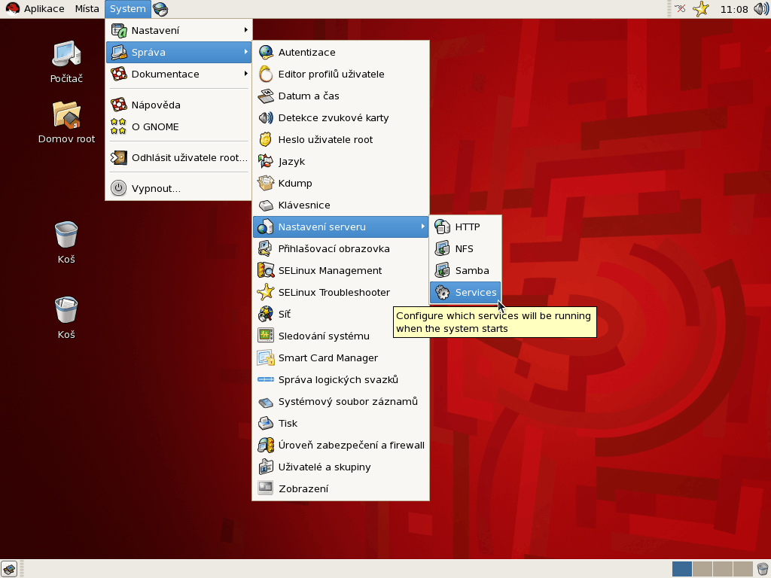Launch Services configuration tool
771x578 pixels.
tap(465, 293)
